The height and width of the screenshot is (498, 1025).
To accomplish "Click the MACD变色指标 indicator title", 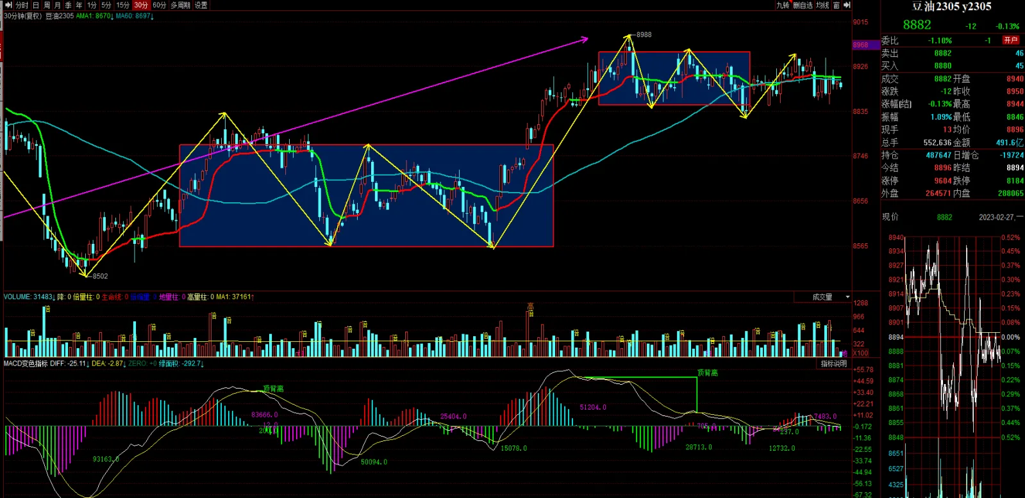I will [26, 364].
